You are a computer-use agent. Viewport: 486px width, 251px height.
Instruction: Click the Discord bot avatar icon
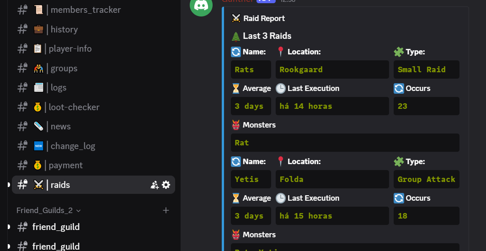[x=201, y=6]
